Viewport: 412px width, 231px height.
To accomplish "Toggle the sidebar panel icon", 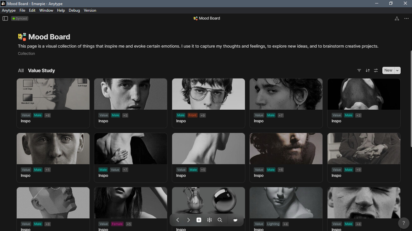I will pyautogui.click(x=5, y=19).
